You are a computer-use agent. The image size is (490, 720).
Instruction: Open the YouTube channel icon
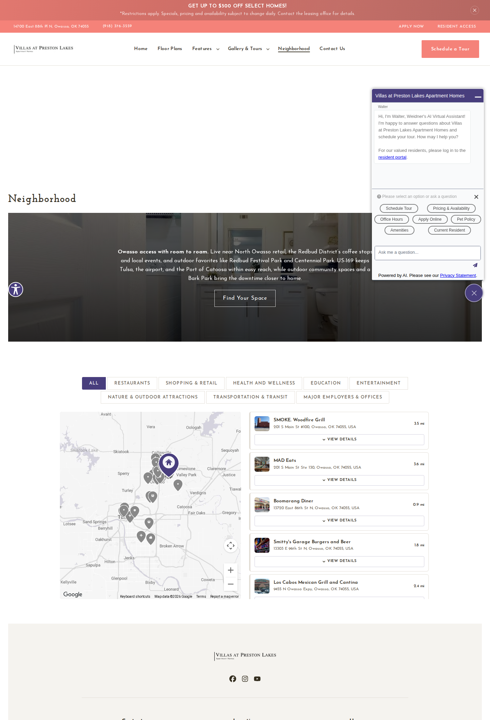point(257,679)
